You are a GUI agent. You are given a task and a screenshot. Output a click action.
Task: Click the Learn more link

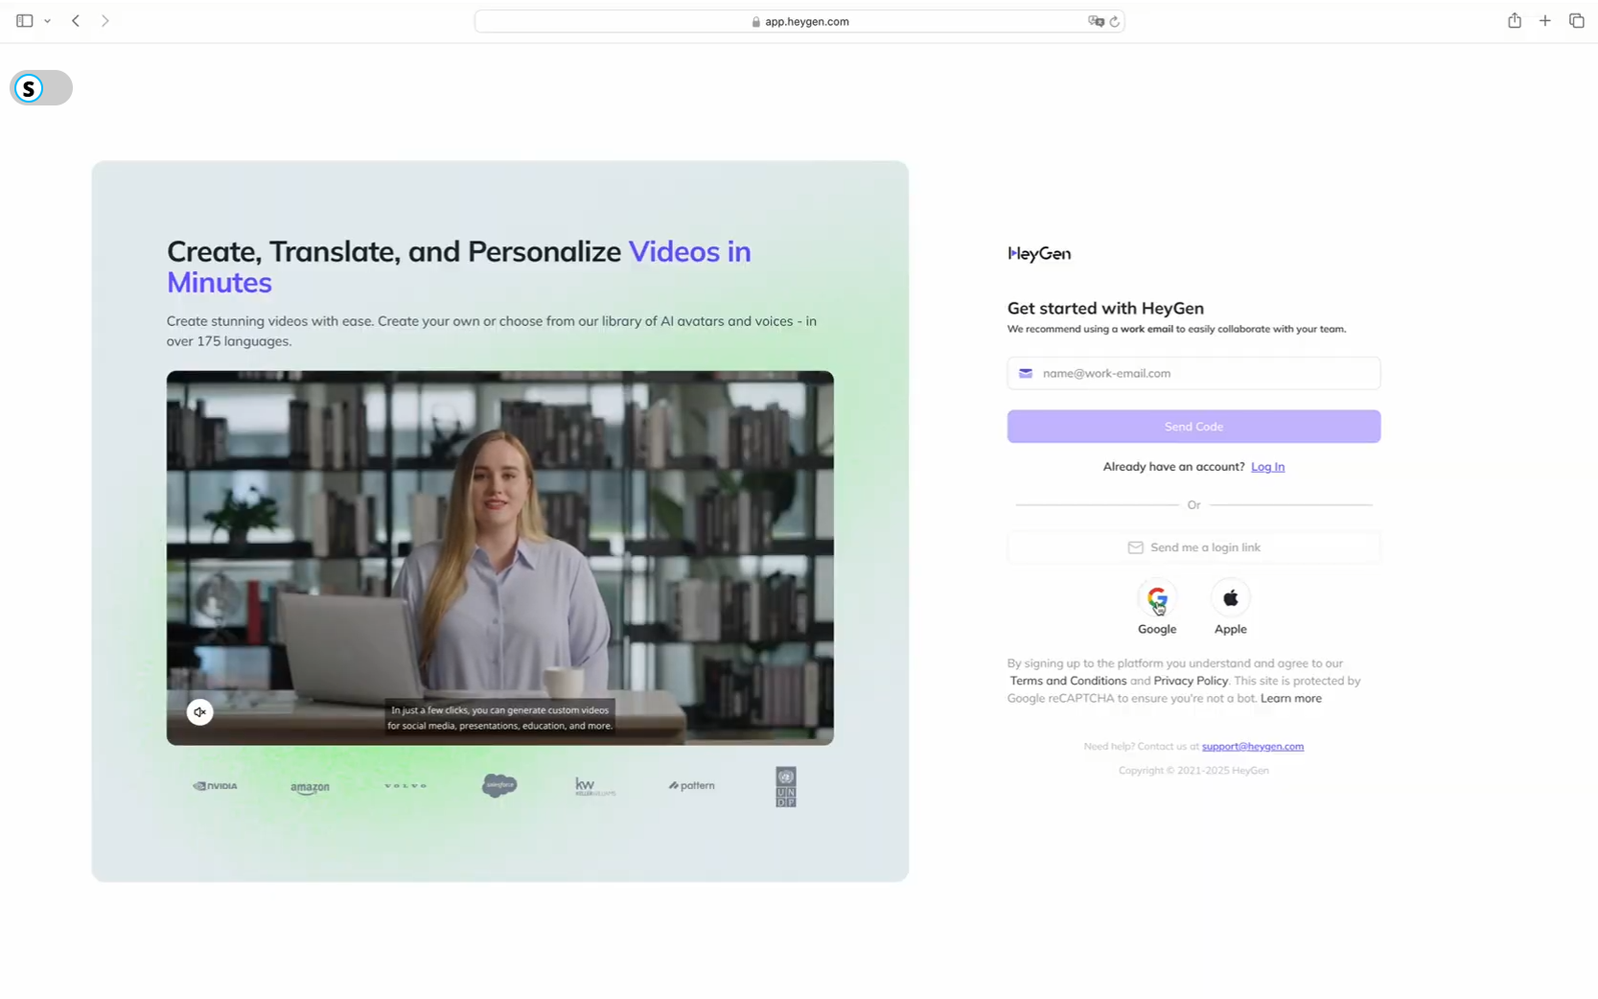click(1290, 698)
